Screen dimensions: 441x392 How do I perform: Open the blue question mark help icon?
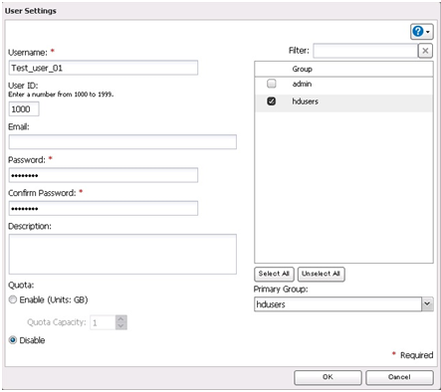pos(418,32)
